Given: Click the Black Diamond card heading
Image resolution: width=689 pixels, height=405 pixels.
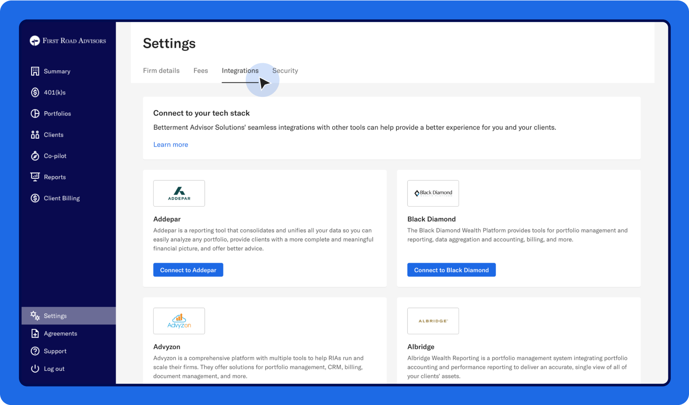Looking at the screenshot, I should click(431, 219).
